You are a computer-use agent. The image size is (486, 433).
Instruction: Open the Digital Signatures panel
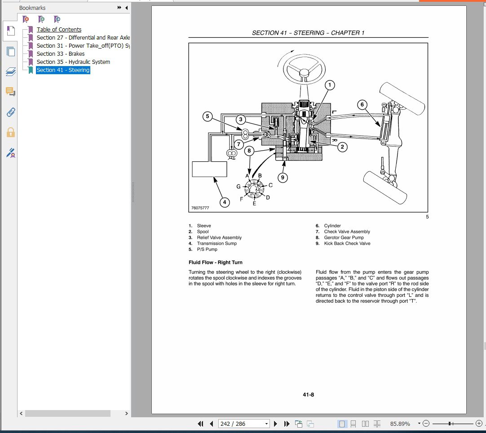(x=10, y=153)
